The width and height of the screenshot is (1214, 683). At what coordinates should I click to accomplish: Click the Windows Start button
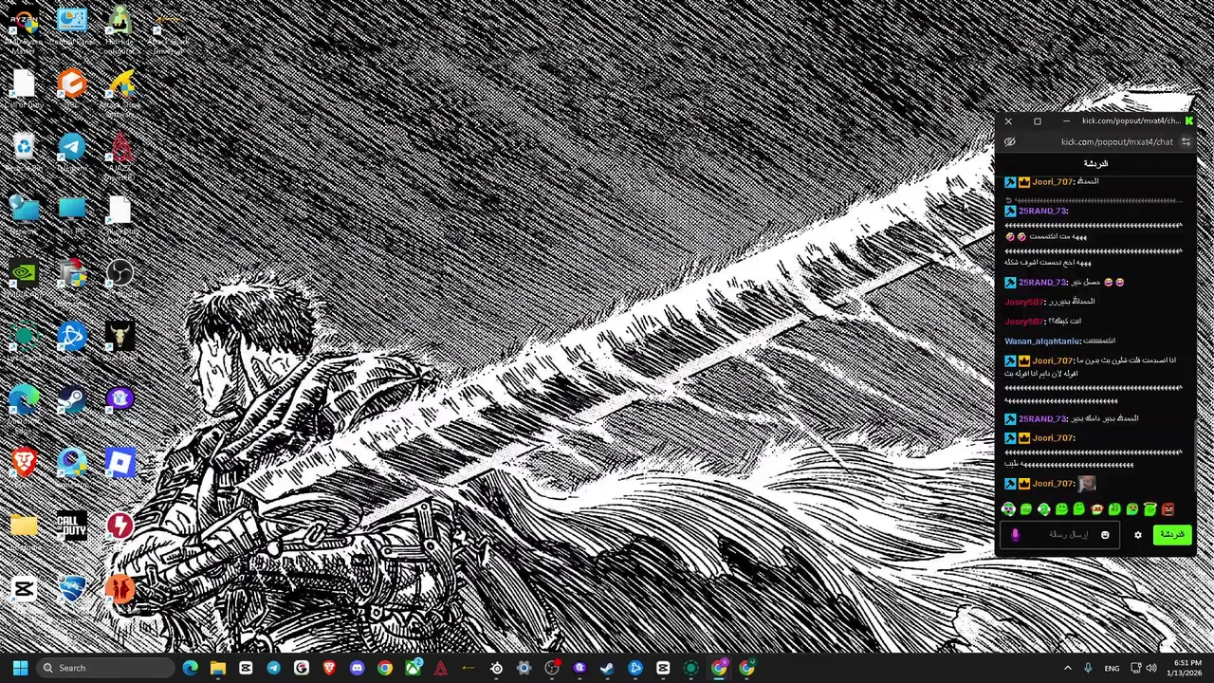[20, 668]
